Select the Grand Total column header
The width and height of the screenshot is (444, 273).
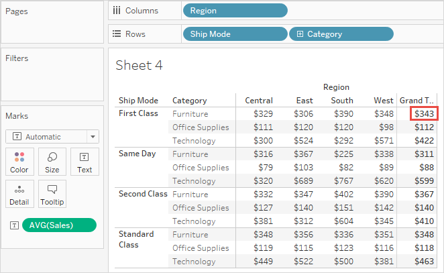pyautogui.click(x=417, y=101)
